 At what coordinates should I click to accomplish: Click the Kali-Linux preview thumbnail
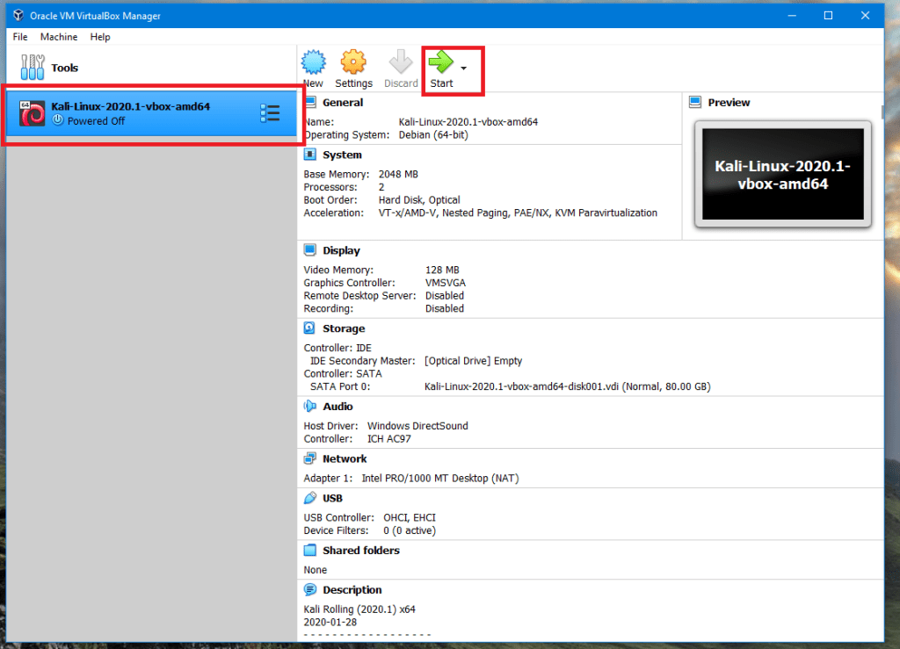click(x=782, y=174)
